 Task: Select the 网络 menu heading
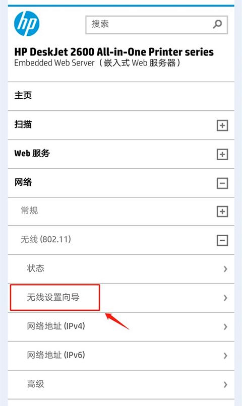[23, 182]
